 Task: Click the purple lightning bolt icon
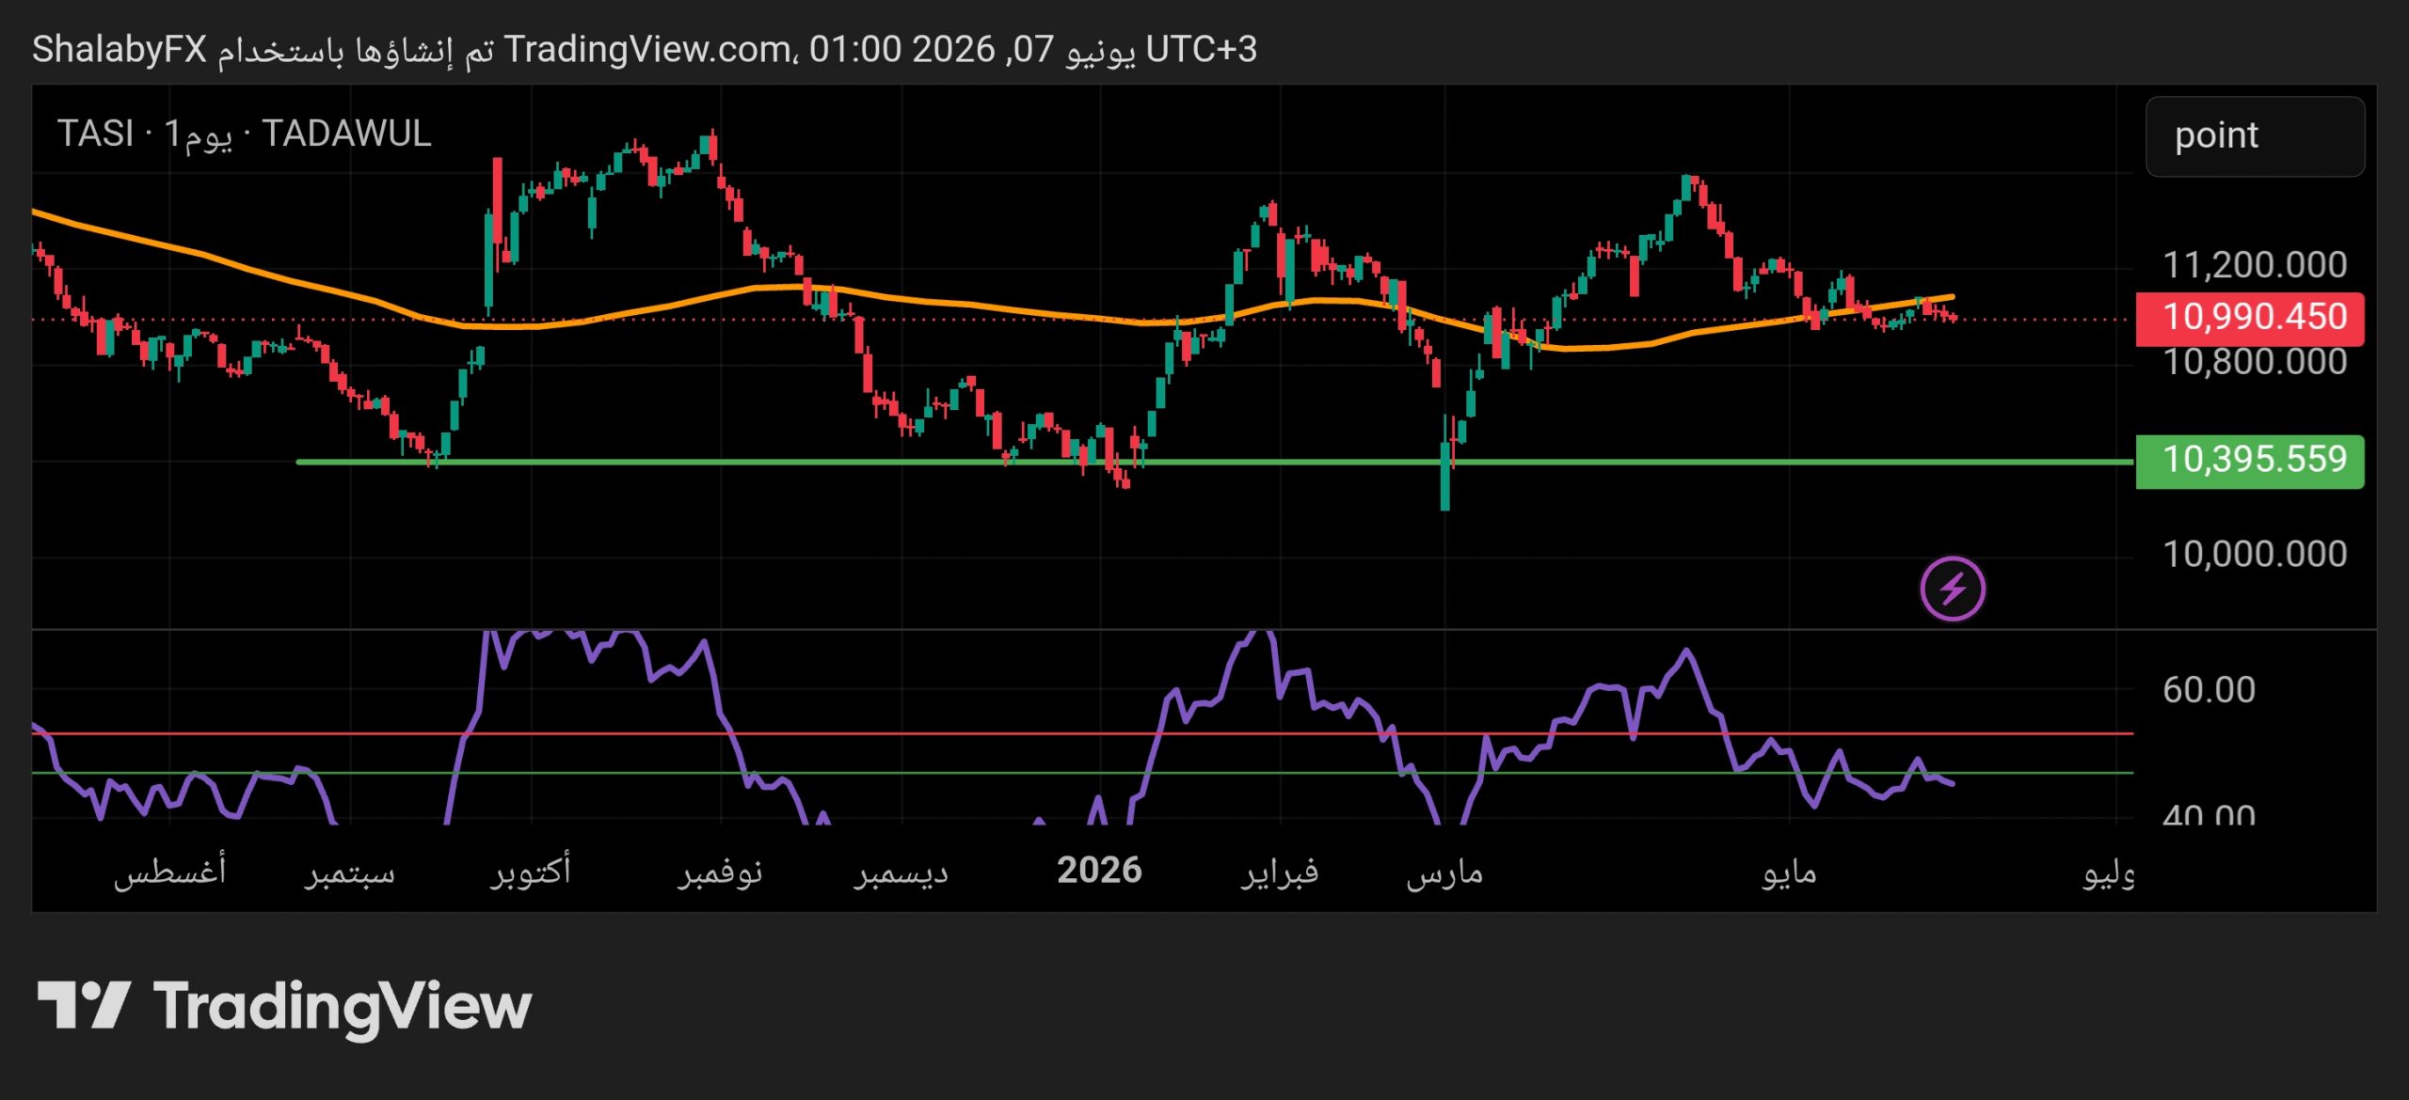pos(1953,589)
